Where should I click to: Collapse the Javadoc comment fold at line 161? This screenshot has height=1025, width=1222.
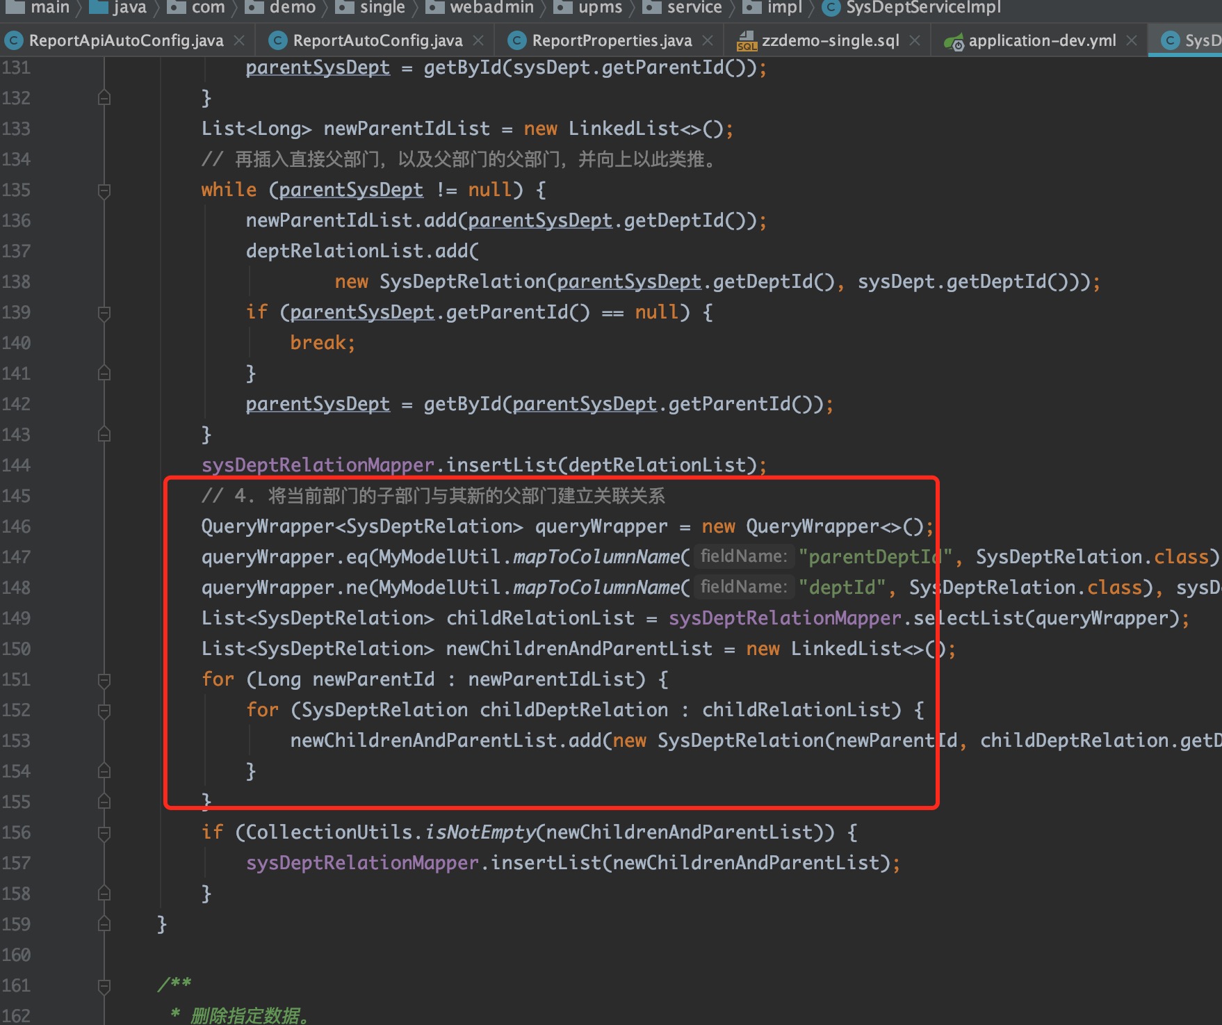point(104,986)
